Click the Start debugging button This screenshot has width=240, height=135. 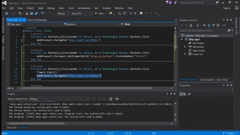[x=99, y=13]
